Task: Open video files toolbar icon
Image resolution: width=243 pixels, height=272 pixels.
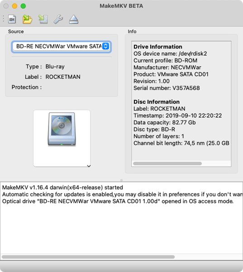Action: (x=12, y=19)
